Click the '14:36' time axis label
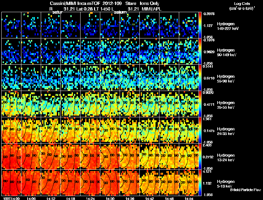Screen dimensions: 263x200 (130, 198)
